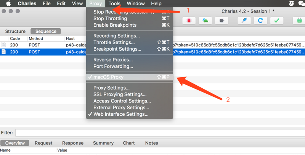The width and height of the screenshot is (305, 155).
Task: Switch to the Structure view tab
Action: click(x=15, y=31)
